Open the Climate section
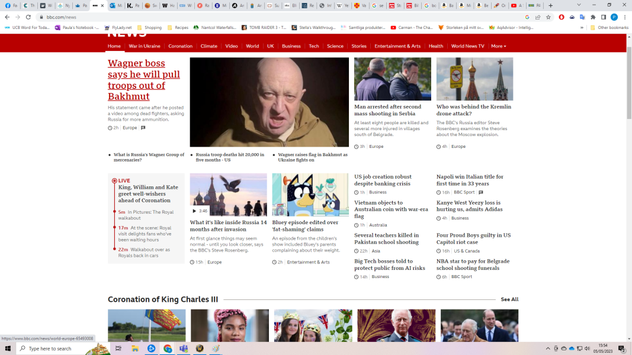The width and height of the screenshot is (632, 355). click(208, 46)
